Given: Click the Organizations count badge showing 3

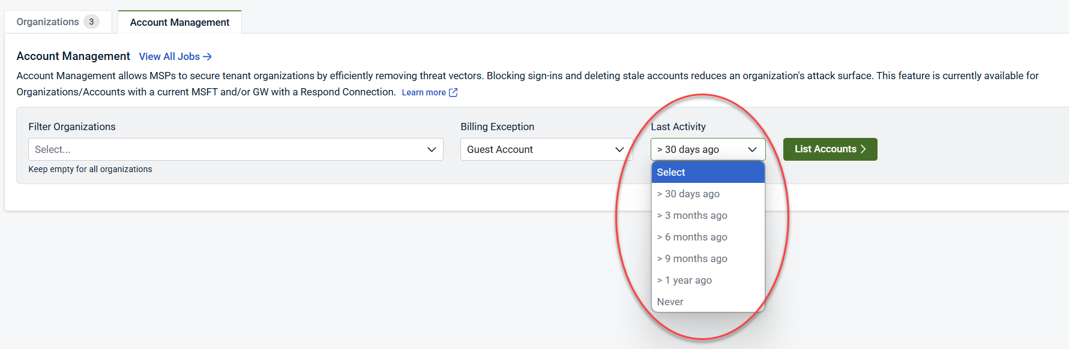Looking at the screenshot, I should tap(91, 22).
